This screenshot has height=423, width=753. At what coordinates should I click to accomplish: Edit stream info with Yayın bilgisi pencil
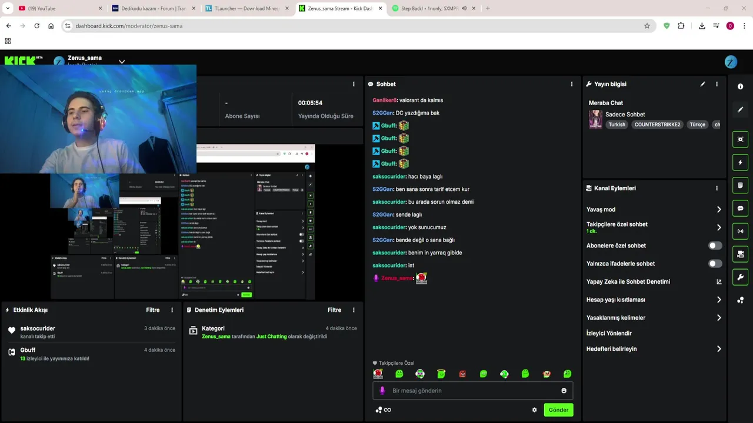coord(702,84)
